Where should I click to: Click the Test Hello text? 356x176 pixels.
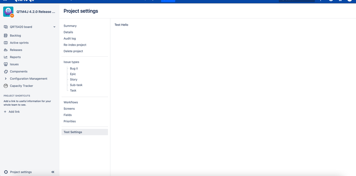click(122, 25)
